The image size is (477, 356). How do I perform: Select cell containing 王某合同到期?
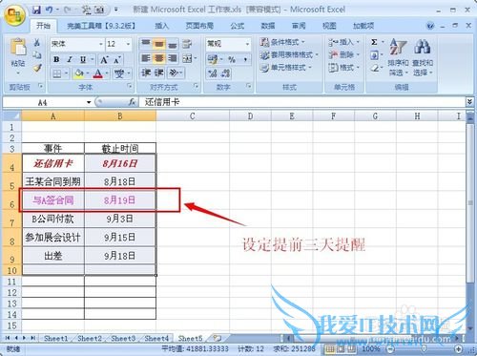pyautogui.click(x=53, y=181)
